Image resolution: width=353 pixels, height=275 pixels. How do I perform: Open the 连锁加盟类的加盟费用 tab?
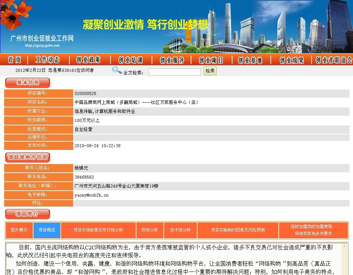tap(313, 230)
